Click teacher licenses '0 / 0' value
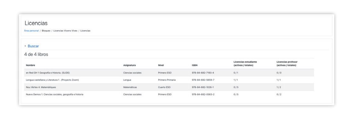353x122 pixels. pos(279,73)
